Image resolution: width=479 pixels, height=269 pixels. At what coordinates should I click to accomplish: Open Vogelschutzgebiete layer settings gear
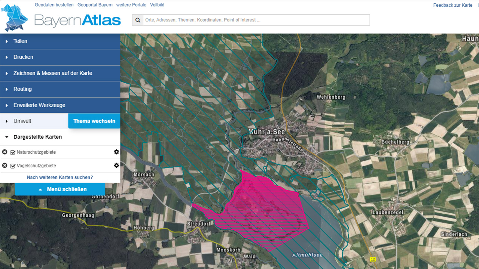(x=116, y=166)
